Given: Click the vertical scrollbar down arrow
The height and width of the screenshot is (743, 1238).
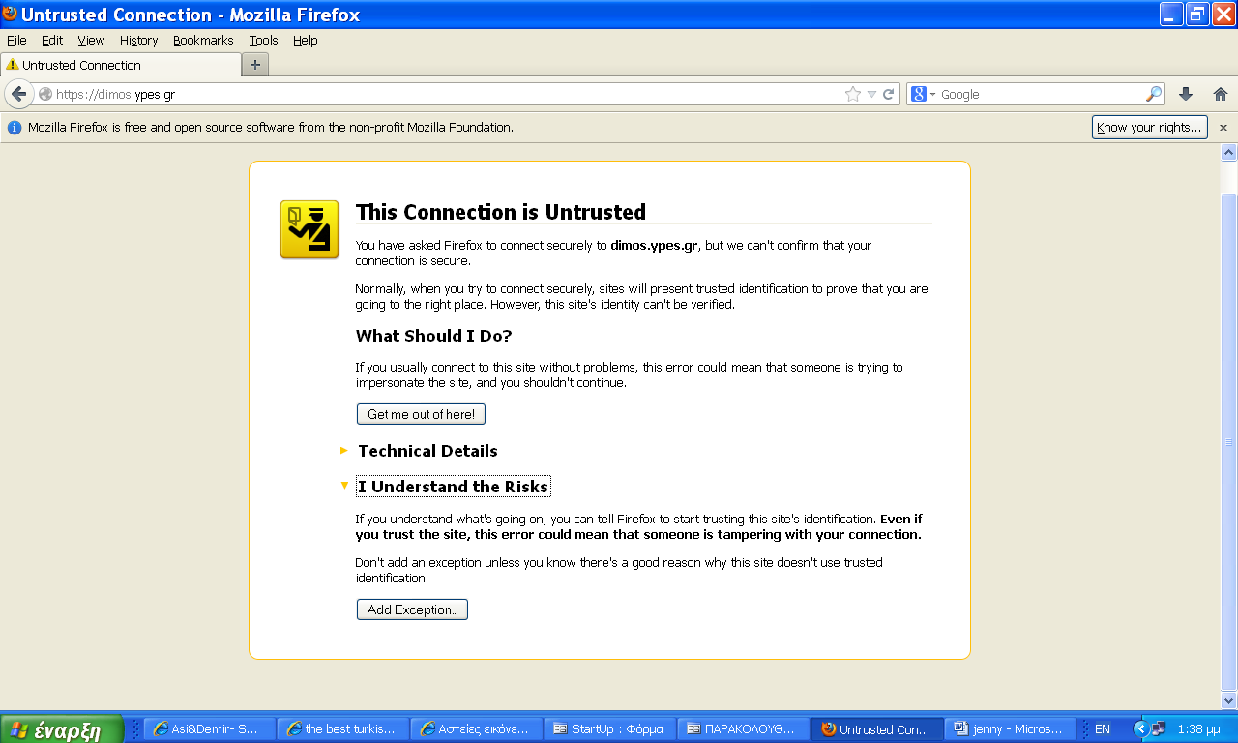Looking at the screenshot, I should pos(1228,701).
